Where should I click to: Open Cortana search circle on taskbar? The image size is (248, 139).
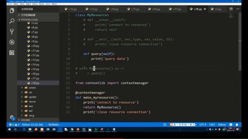(x=15, y=129)
